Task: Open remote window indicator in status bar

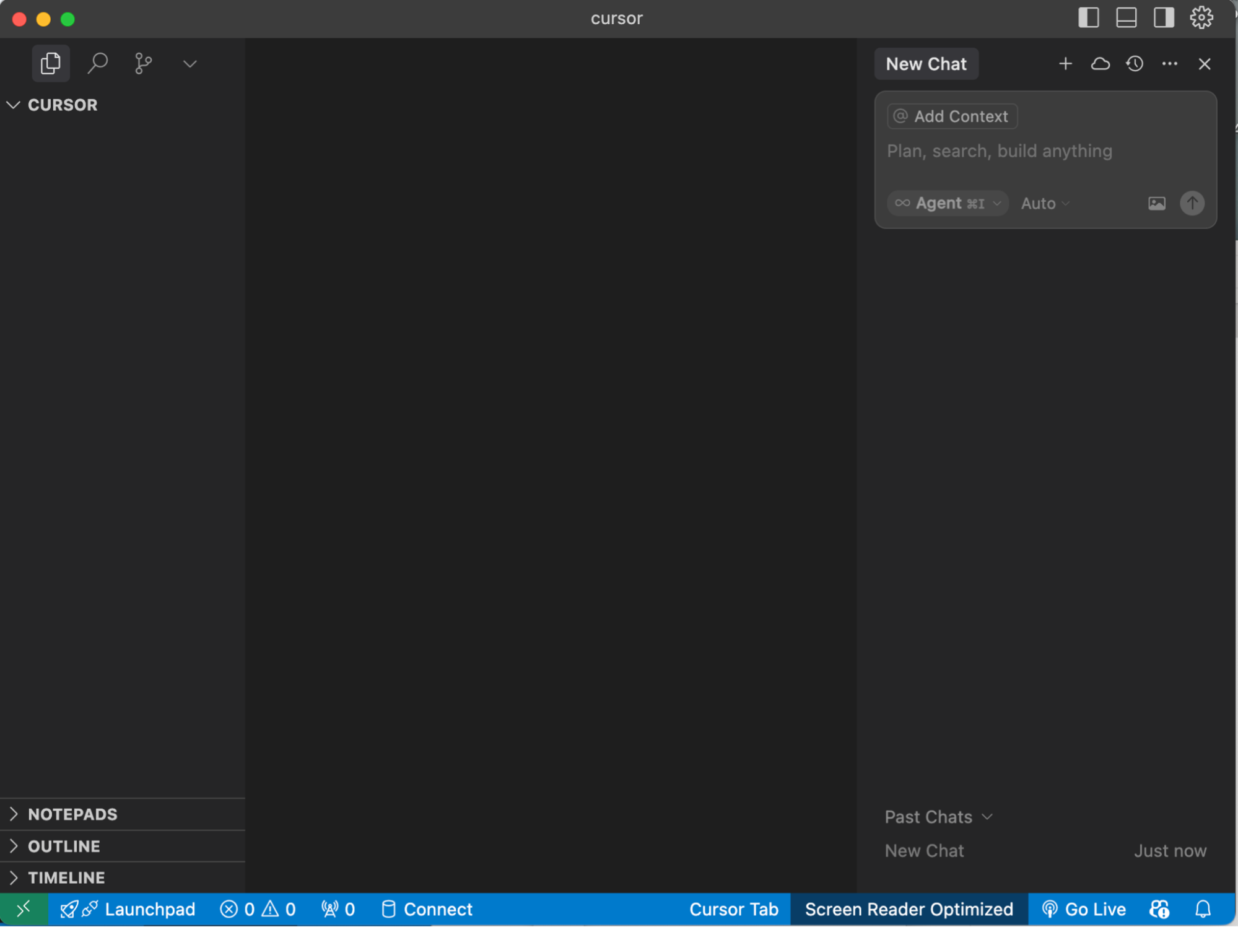Action: [x=24, y=909]
